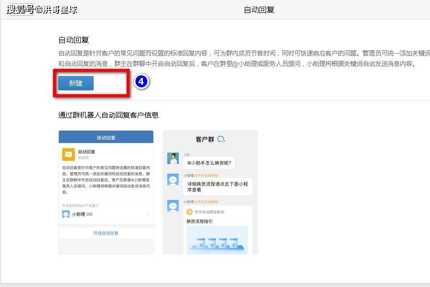Viewport: 430px width, 287px height.
Task: Click Lily's avatar photo
Action: [x=173, y=159]
